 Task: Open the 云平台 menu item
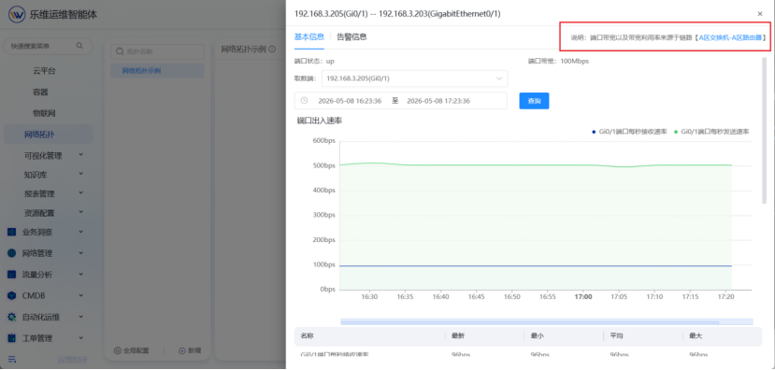pyautogui.click(x=44, y=71)
